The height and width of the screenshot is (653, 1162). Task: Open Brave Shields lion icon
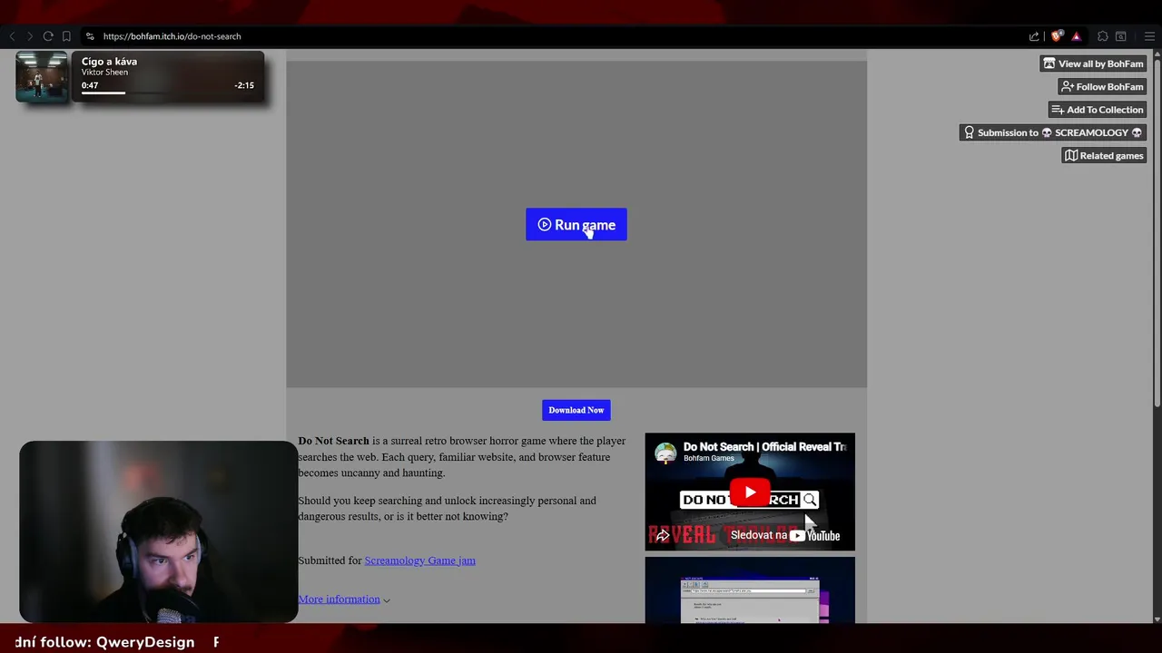pyautogui.click(x=1057, y=36)
